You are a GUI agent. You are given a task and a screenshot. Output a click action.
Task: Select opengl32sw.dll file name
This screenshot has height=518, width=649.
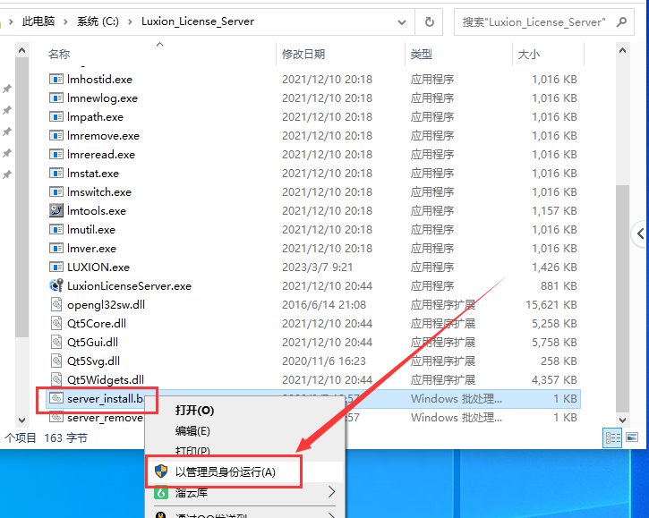[x=106, y=305]
